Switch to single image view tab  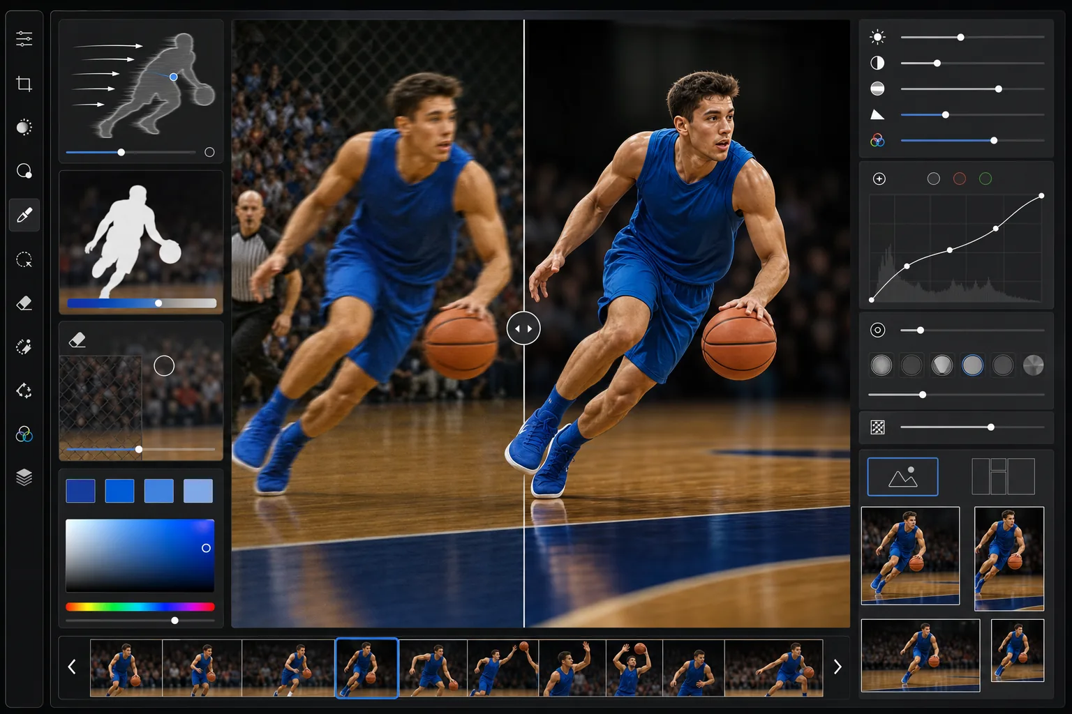[x=902, y=477]
